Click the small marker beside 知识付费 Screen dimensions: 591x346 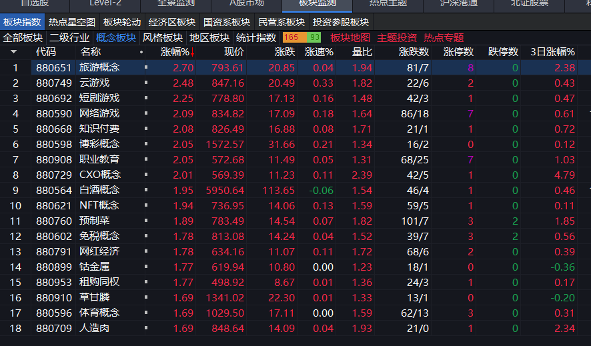coord(146,129)
